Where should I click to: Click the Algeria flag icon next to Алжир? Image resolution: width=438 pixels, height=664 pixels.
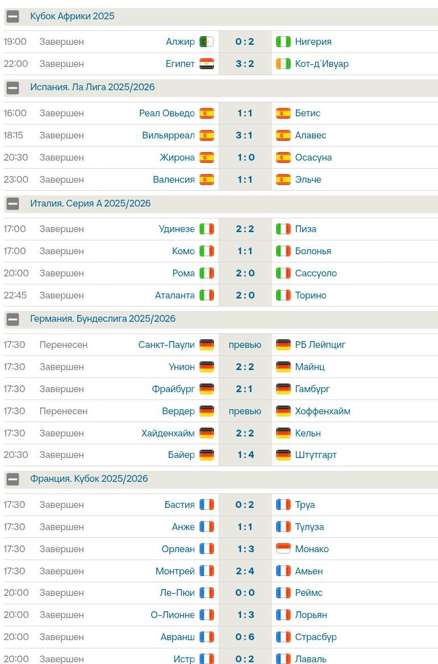point(207,41)
